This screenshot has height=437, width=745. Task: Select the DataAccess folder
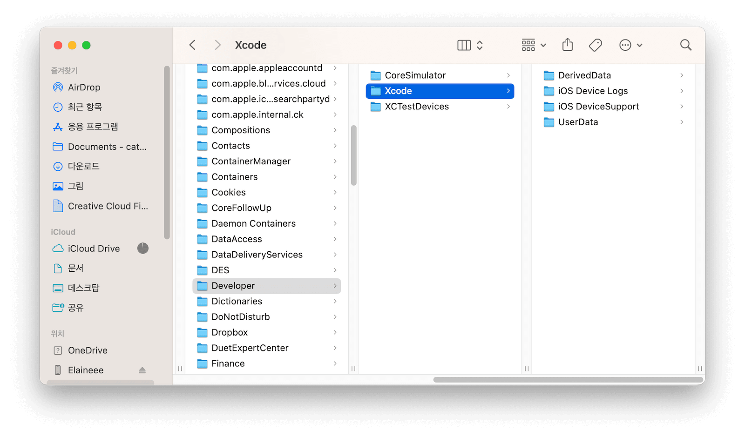tap(266, 239)
